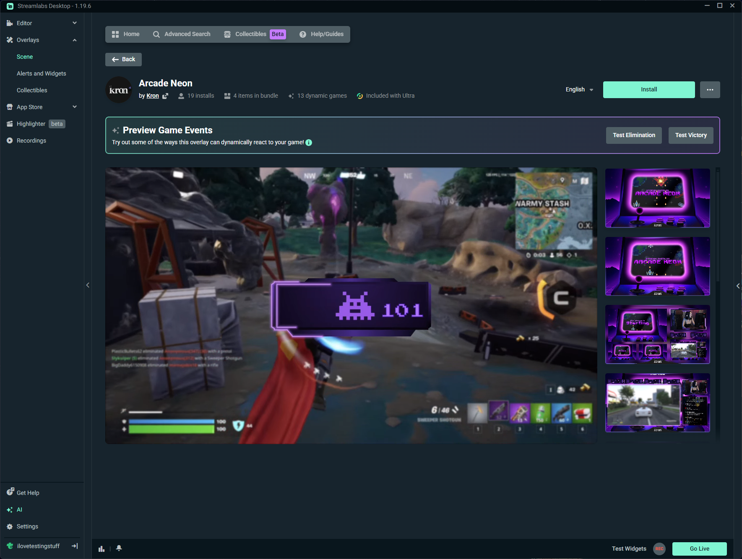
Task: Open the English language dropdown
Action: 579,89
